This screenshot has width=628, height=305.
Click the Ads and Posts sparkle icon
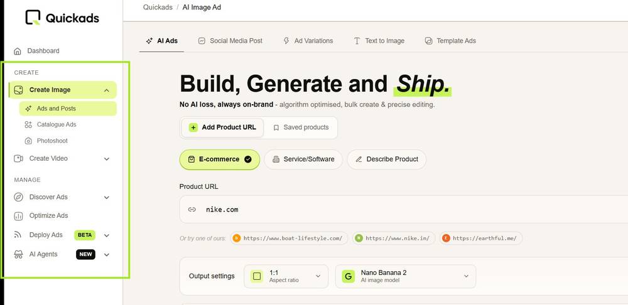click(28, 109)
